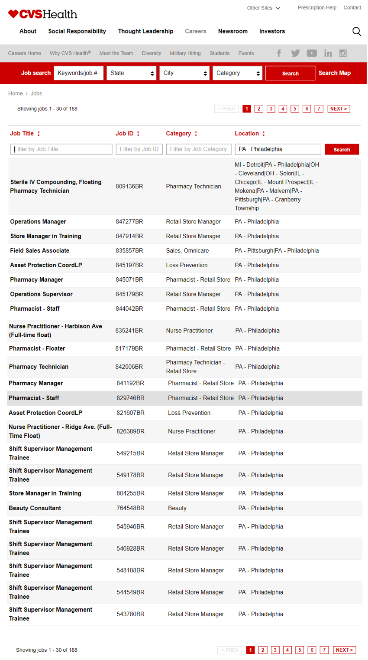The image size is (368, 660).
Task: Click the location filter with PA Philadelphia
Action: tap(278, 149)
